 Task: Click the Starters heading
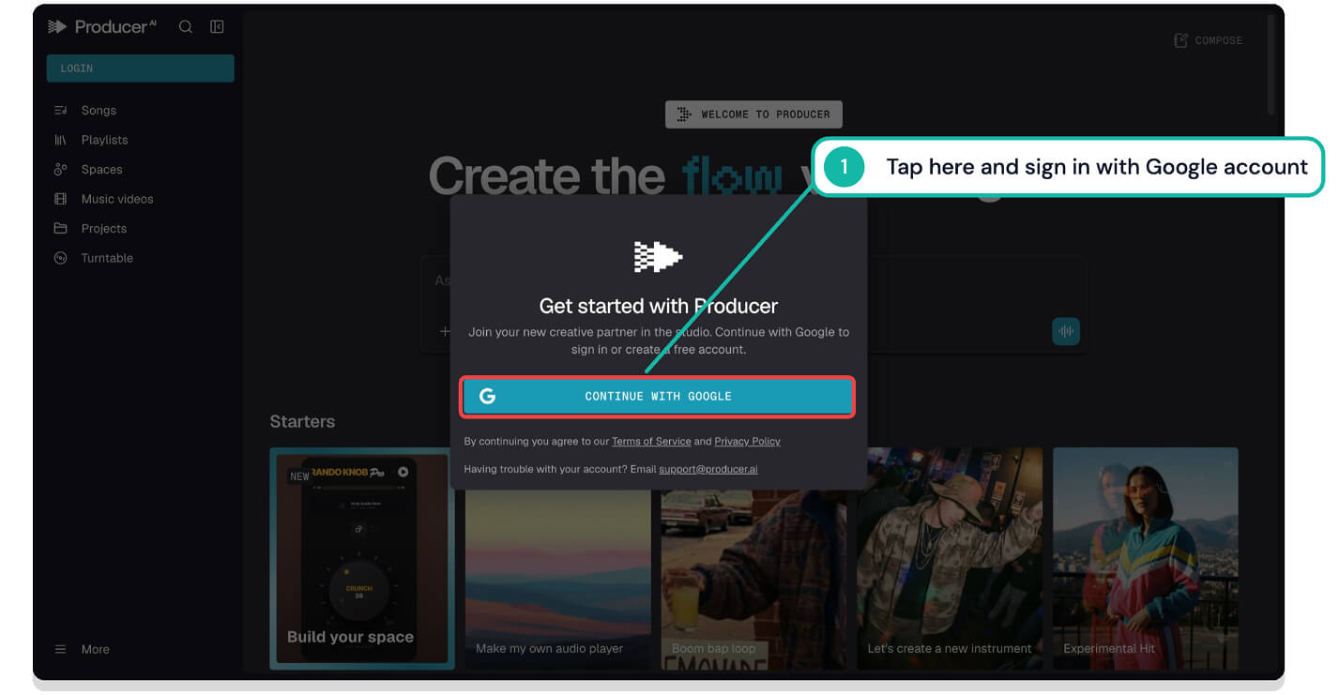(x=302, y=421)
